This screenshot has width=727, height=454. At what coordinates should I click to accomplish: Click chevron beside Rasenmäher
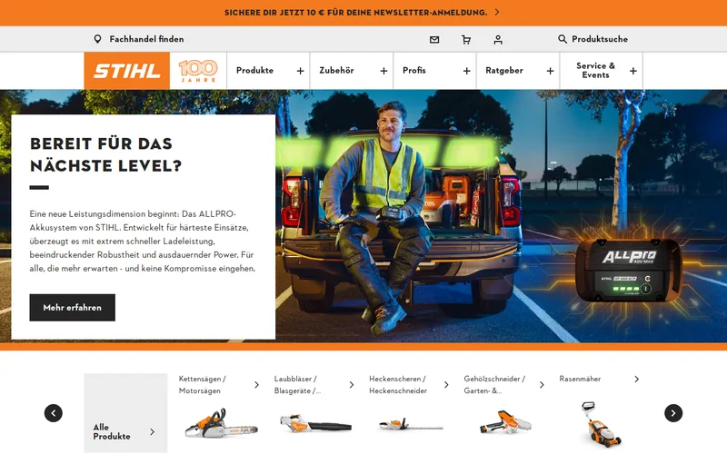[x=637, y=379]
